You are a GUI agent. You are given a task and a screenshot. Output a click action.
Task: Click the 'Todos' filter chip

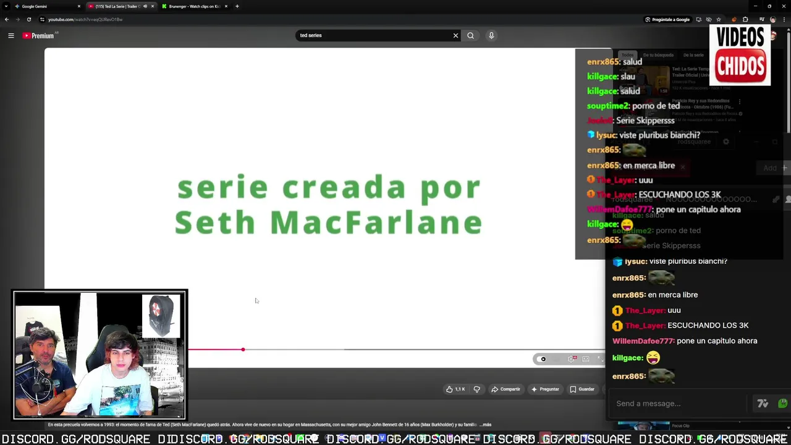(627, 55)
